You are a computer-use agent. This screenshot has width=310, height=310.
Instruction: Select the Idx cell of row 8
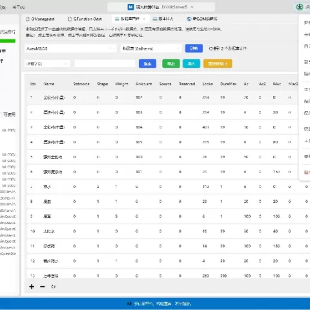(32, 201)
